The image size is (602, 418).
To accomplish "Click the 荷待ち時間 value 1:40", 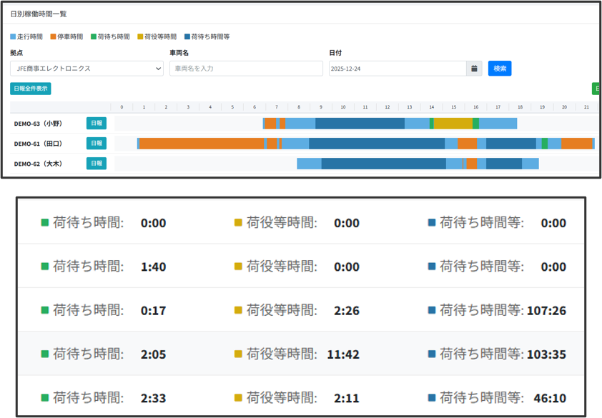I will (x=153, y=267).
